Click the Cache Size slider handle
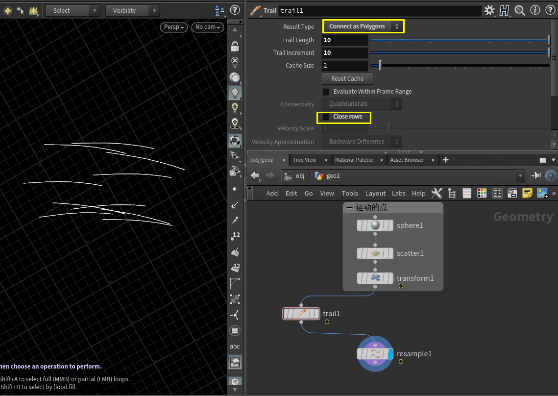 click(380, 66)
